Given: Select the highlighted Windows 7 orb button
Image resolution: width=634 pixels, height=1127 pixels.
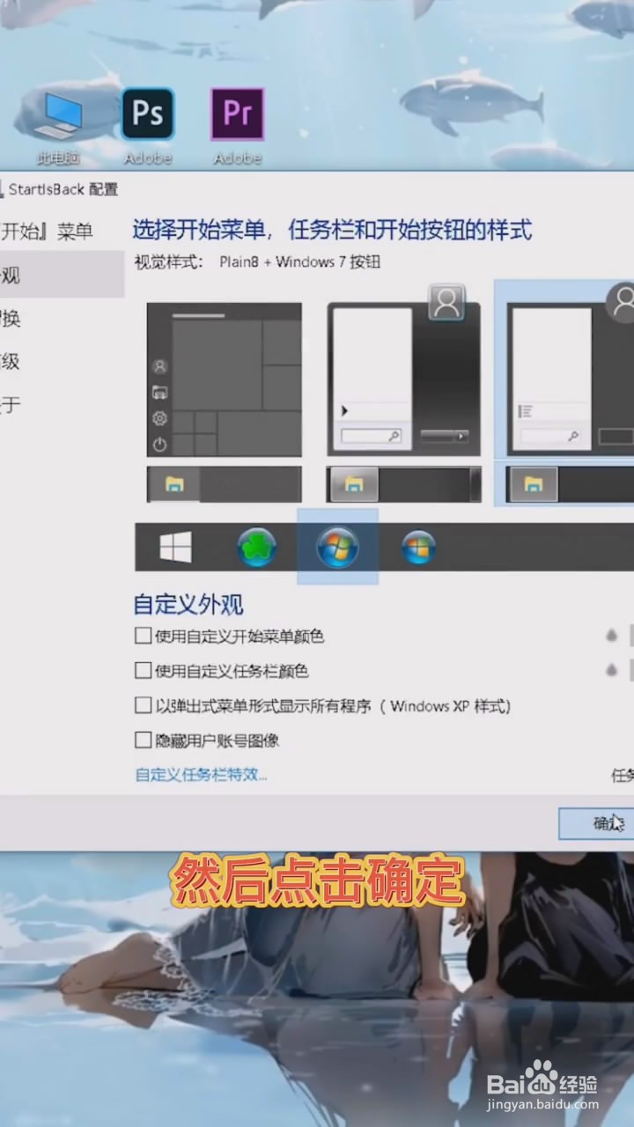Looking at the screenshot, I should 337,547.
